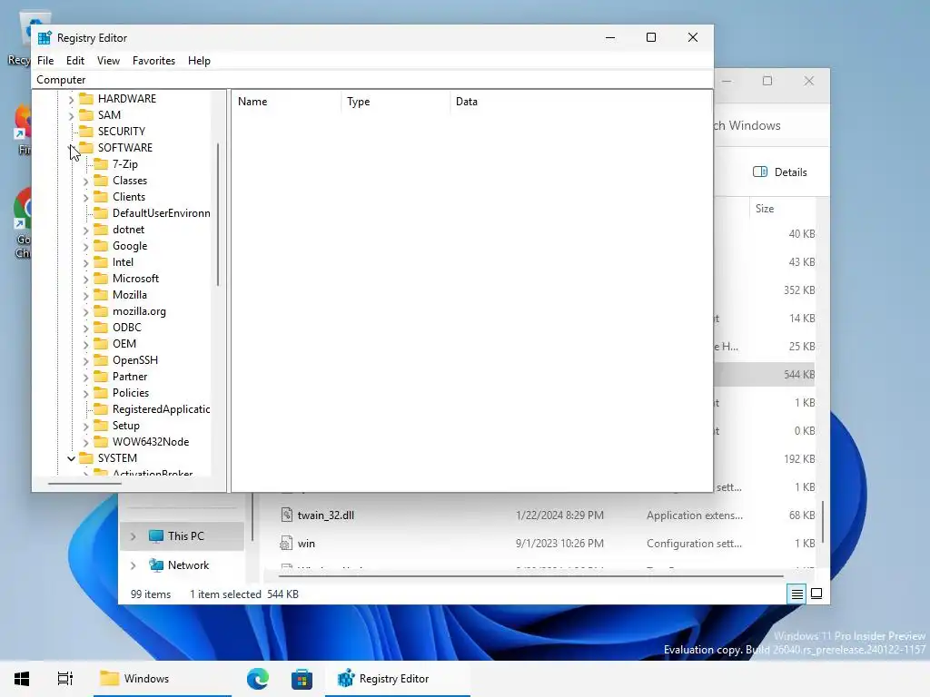Expand the ODBC subkey
Screen dimensions: 930x697
86,329
